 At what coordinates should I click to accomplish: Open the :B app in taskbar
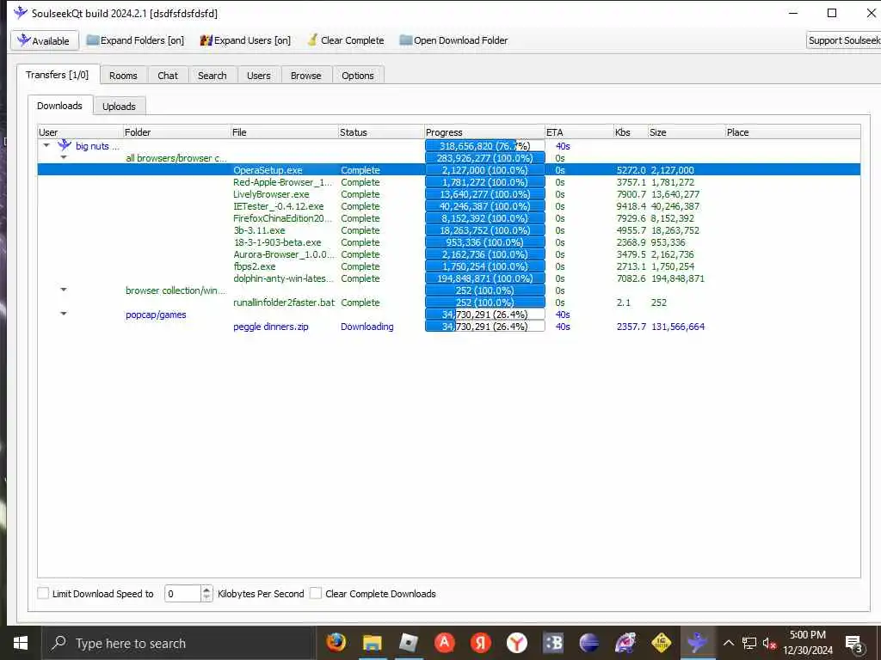point(553,643)
